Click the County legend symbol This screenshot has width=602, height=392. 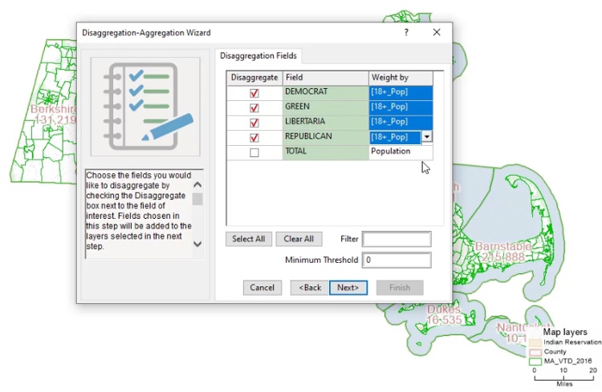[535, 352]
